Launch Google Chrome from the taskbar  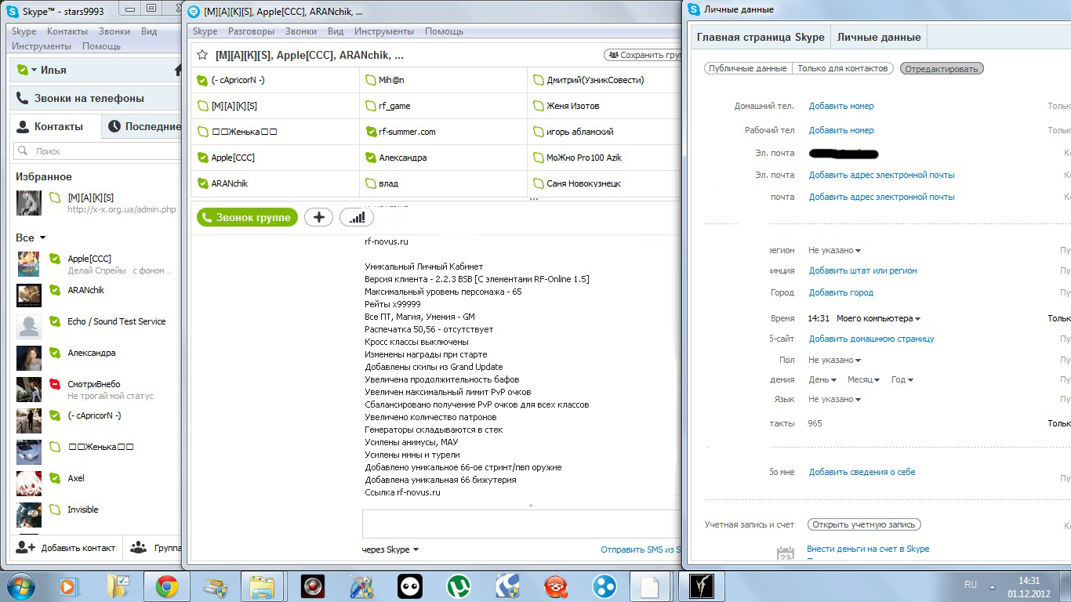pos(166,586)
